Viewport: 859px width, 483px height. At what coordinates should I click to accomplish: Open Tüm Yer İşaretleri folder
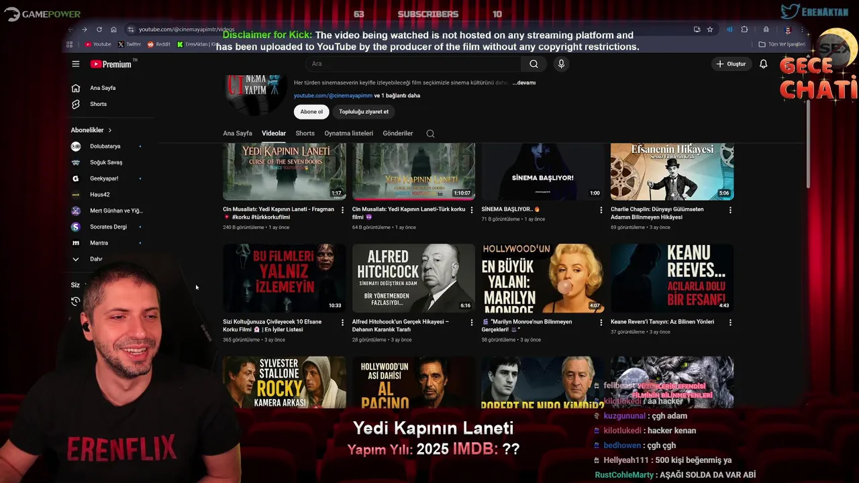[x=782, y=44]
